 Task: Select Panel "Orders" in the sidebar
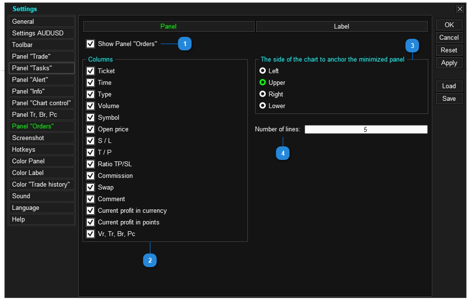[x=42, y=127]
